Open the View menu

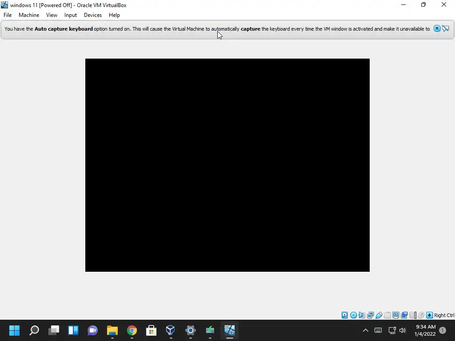coord(52,15)
